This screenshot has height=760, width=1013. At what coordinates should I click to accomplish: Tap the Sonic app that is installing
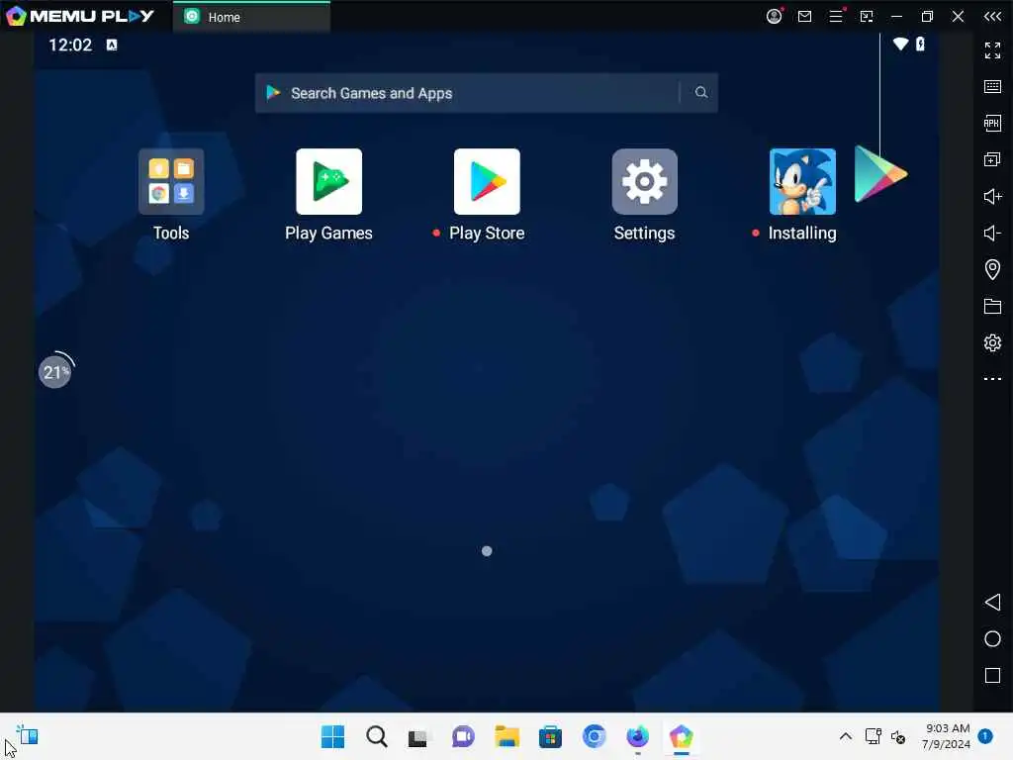pyautogui.click(x=802, y=182)
